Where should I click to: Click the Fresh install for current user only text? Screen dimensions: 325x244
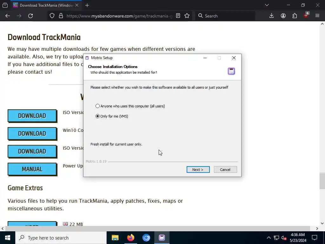(116, 144)
